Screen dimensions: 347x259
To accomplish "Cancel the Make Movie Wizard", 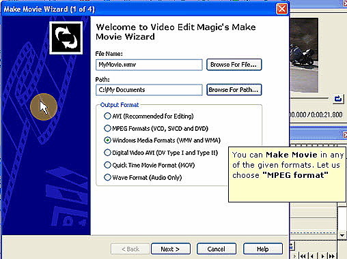I will point(217,249).
